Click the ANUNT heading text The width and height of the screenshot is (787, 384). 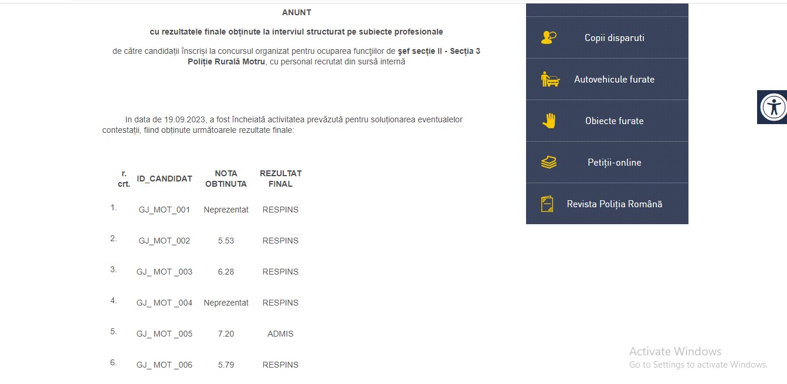pyautogui.click(x=296, y=12)
